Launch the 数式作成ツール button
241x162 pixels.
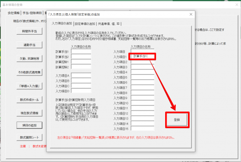tap(29, 100)
